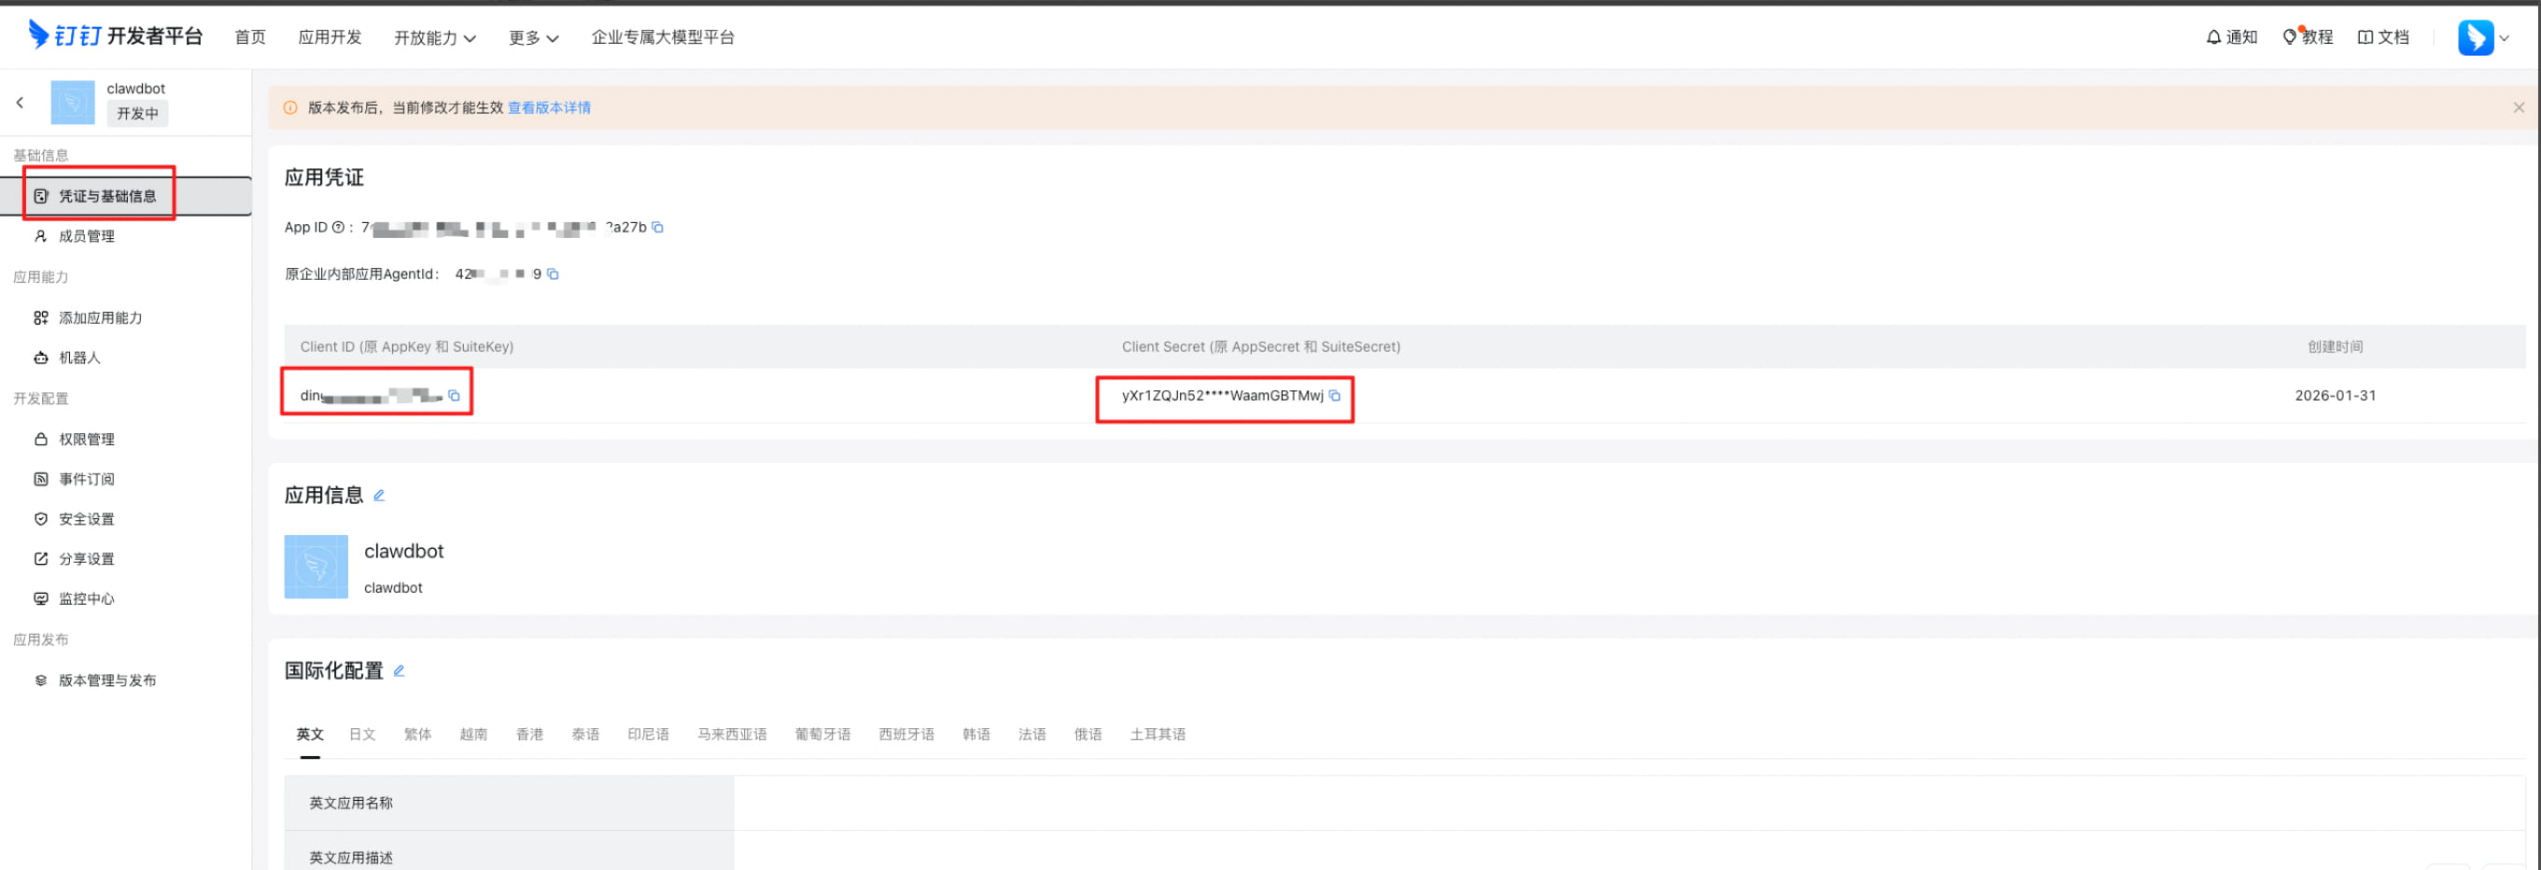The image size is (2541, 870).
Task: Select the 韩语 language tab
Action: pos(976,734)
